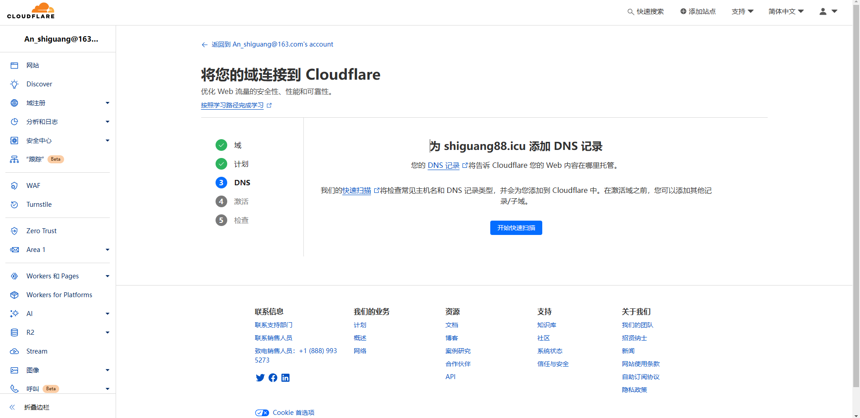Click the AI sparkle icon
Viewport: 860px width, 418px height.
click(14, 314)
